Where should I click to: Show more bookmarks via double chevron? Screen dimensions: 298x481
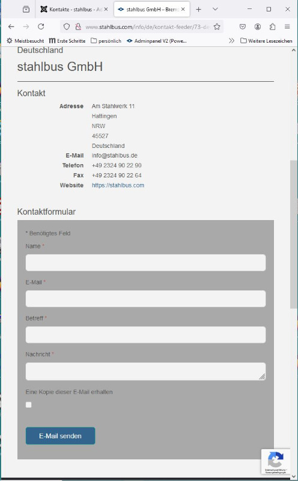231,40
